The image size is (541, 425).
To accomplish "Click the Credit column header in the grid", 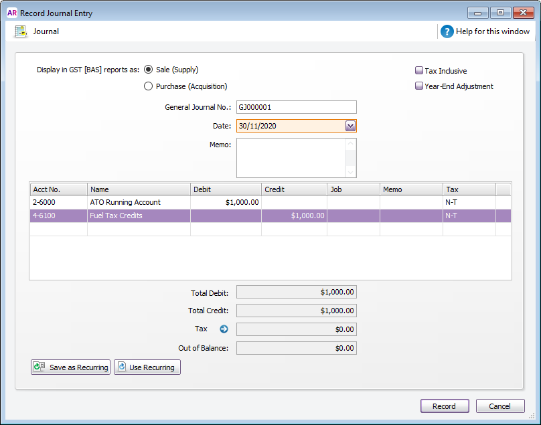I will (275, 189).
